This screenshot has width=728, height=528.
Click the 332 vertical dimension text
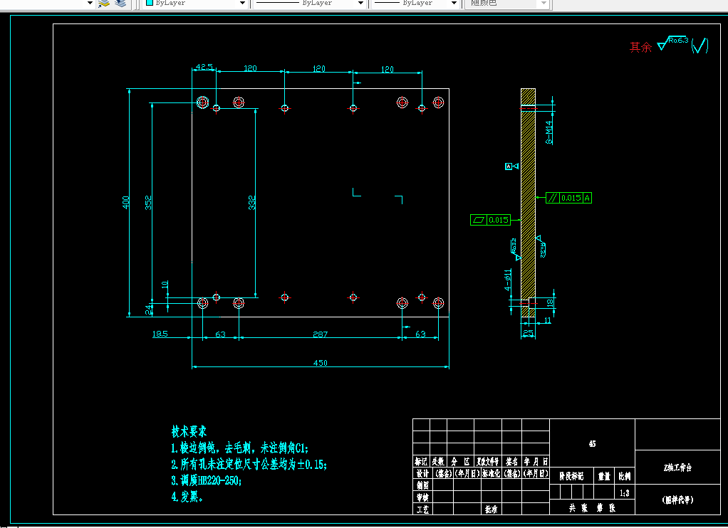point(251,203)
